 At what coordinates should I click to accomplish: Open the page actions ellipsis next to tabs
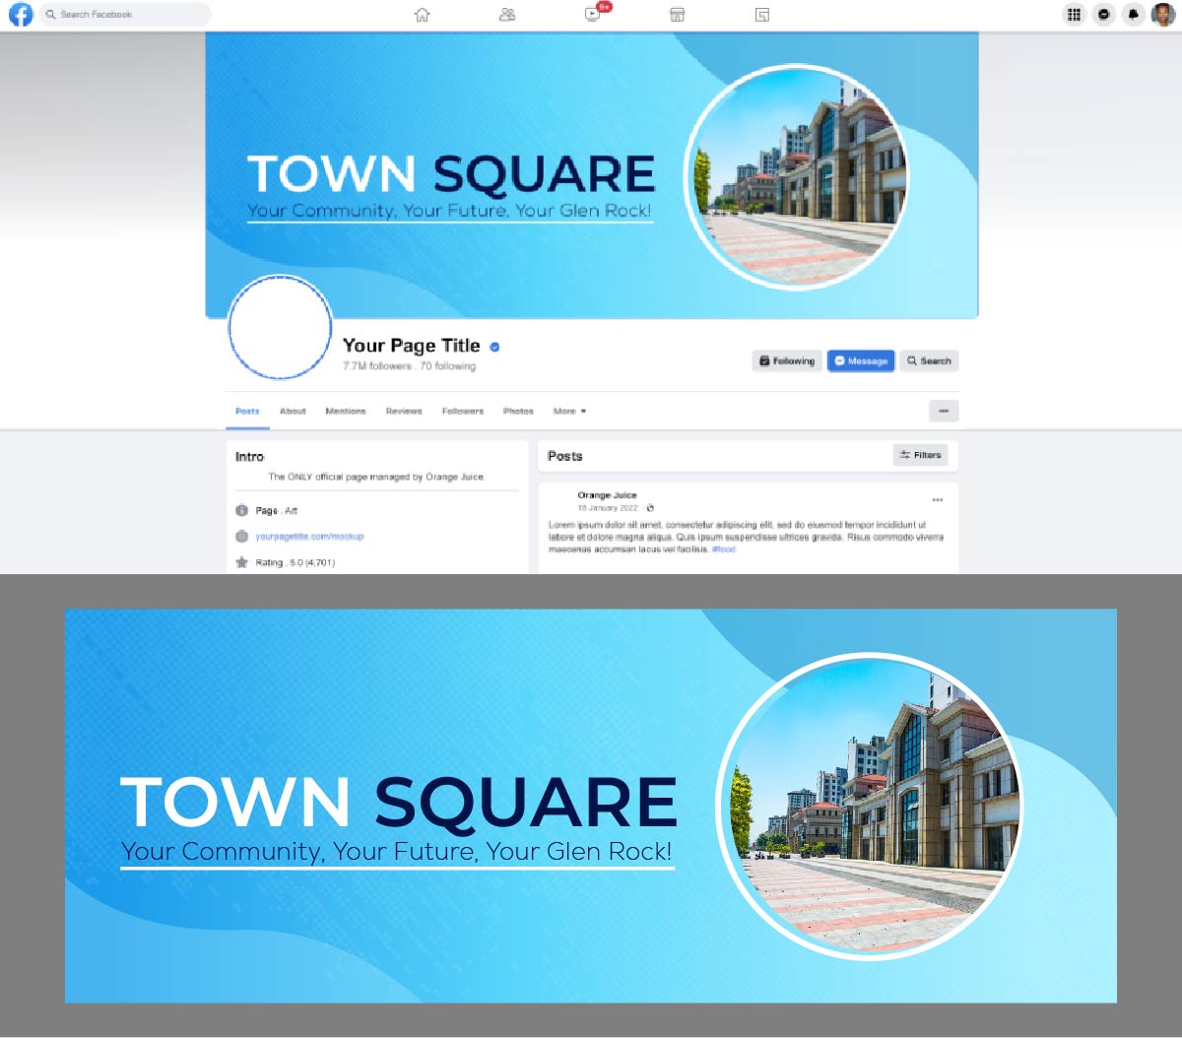944,411
